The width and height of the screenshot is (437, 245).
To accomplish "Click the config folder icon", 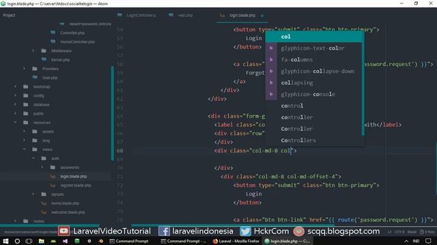I will [x=26, y=95].
